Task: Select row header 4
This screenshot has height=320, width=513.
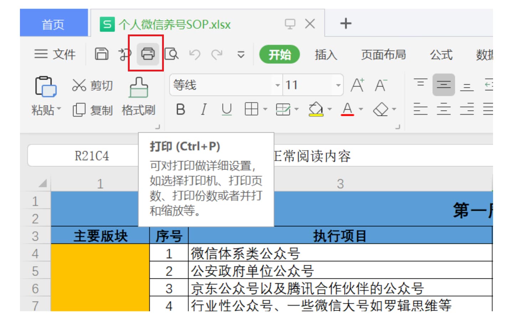Action: (35, 254)
